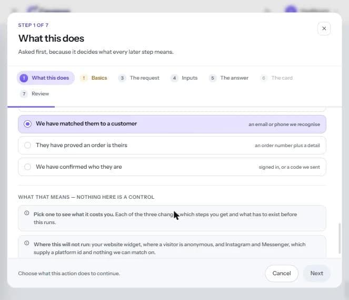This screenshot has height=300, width=349.
Task: Select 'They have proved an order is theirs'
Action: point(172,146)
